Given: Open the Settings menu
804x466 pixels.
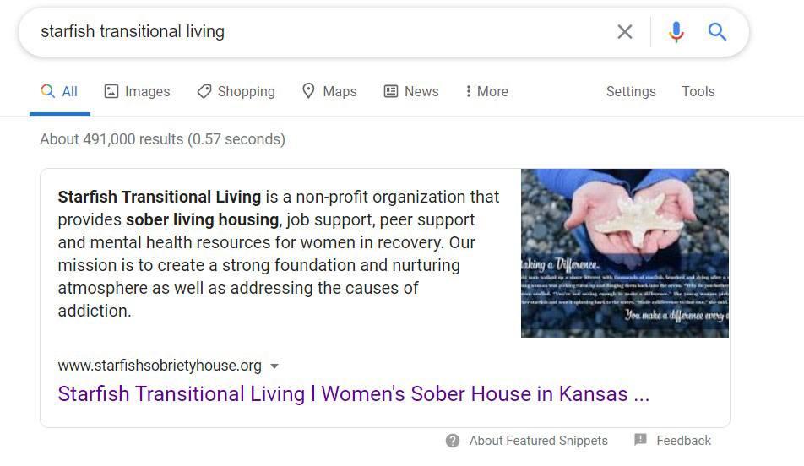Looking at the screenshot, I should click(631, 91).
